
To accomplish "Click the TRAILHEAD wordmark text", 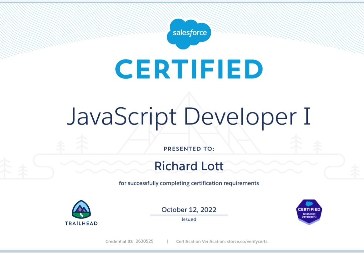I will [81, 223].
